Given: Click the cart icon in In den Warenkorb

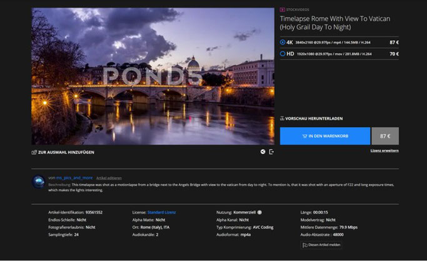Looking at the screenshot, I should coord(304,136).
